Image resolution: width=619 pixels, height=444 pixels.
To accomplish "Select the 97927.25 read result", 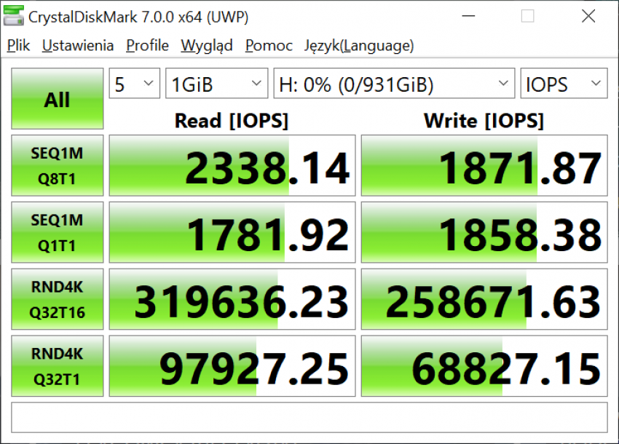I will 232,366.
